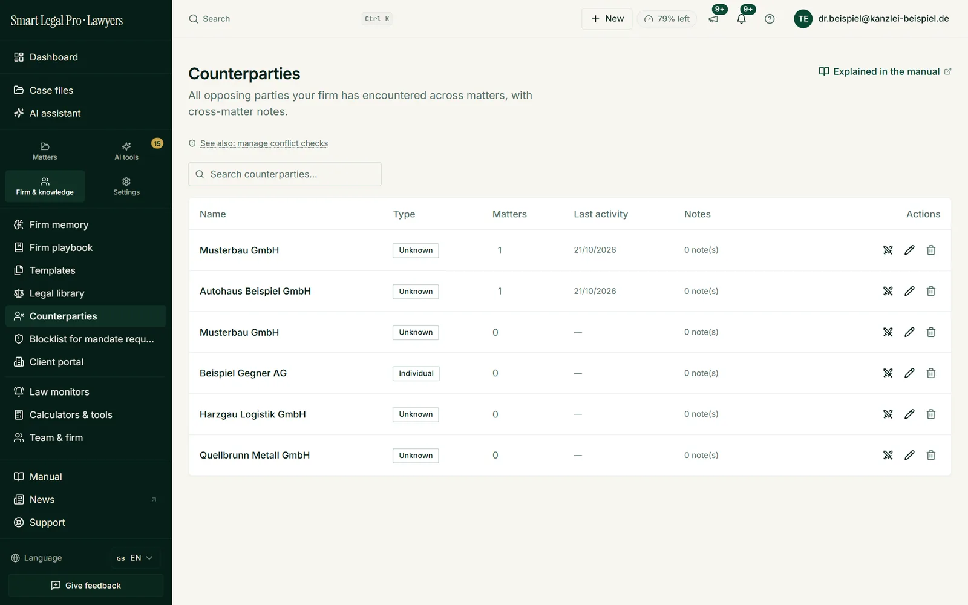Open the announcements megaphone icon

tap(714, 19)
